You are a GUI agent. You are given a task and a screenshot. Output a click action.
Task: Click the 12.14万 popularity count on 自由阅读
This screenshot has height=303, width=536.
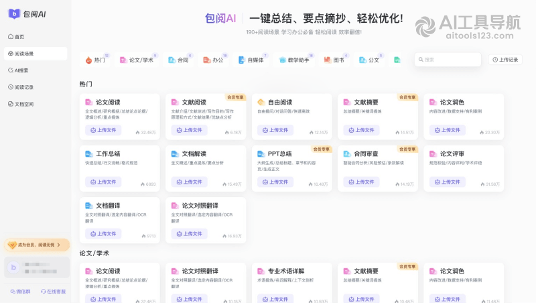click(319, 132)
